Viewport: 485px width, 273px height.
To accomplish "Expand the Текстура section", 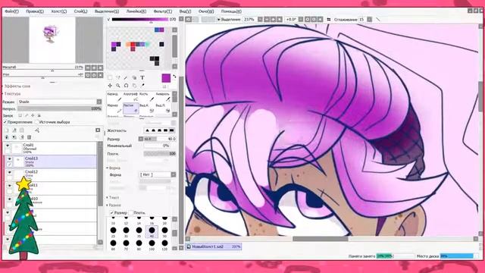I will coord(12,93).
